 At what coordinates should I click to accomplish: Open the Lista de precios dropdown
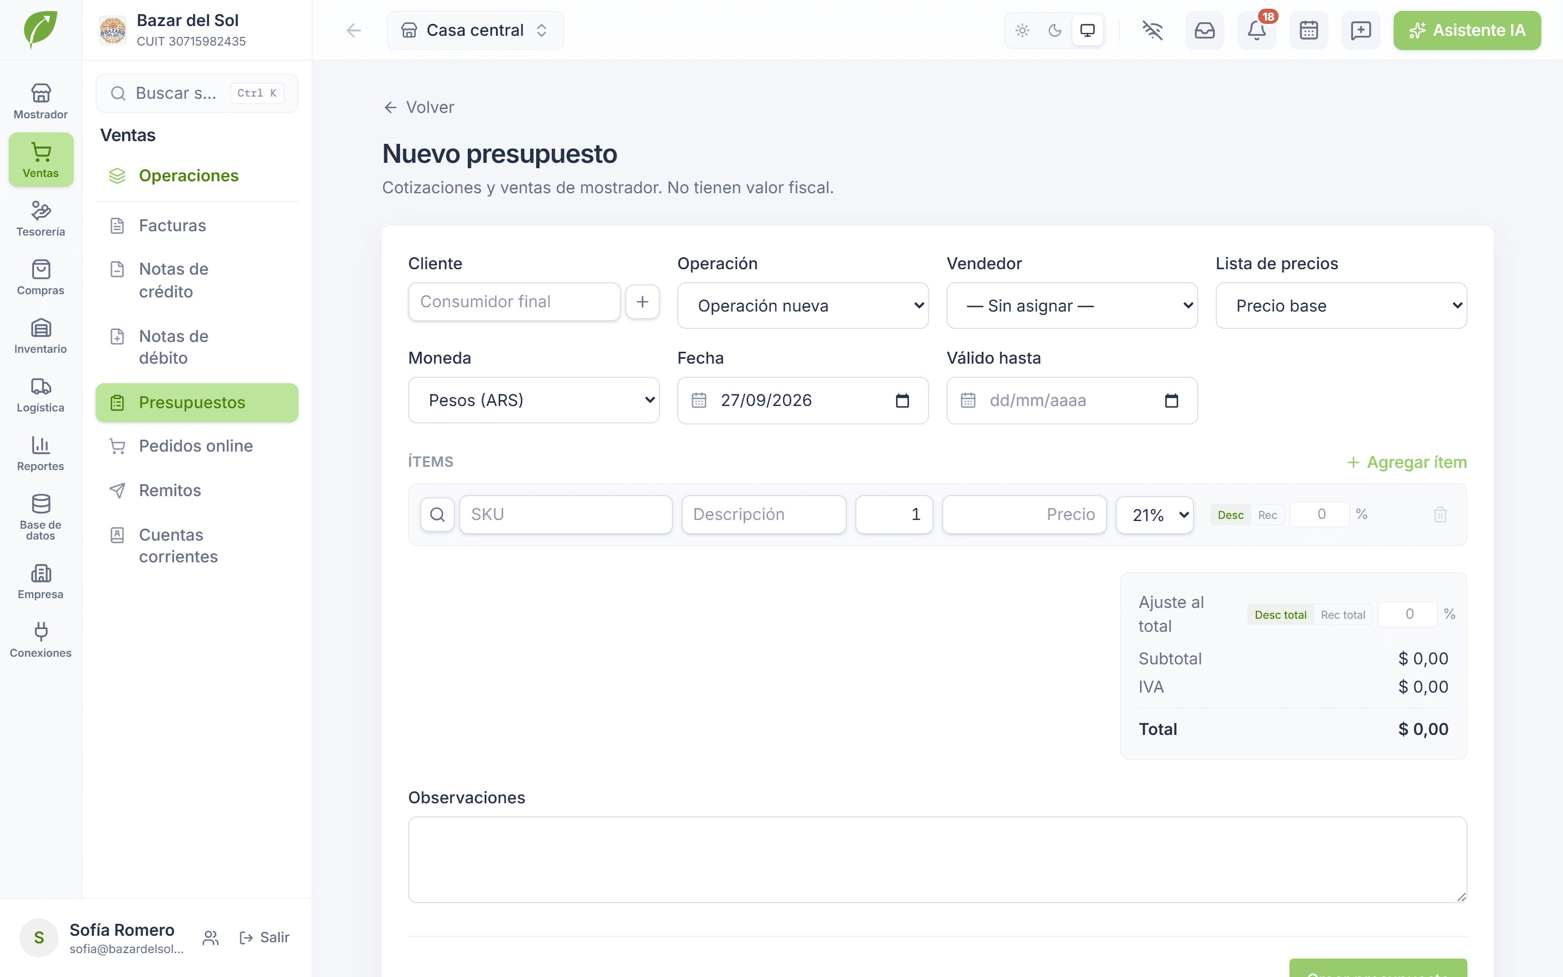tap(1341, 306)
